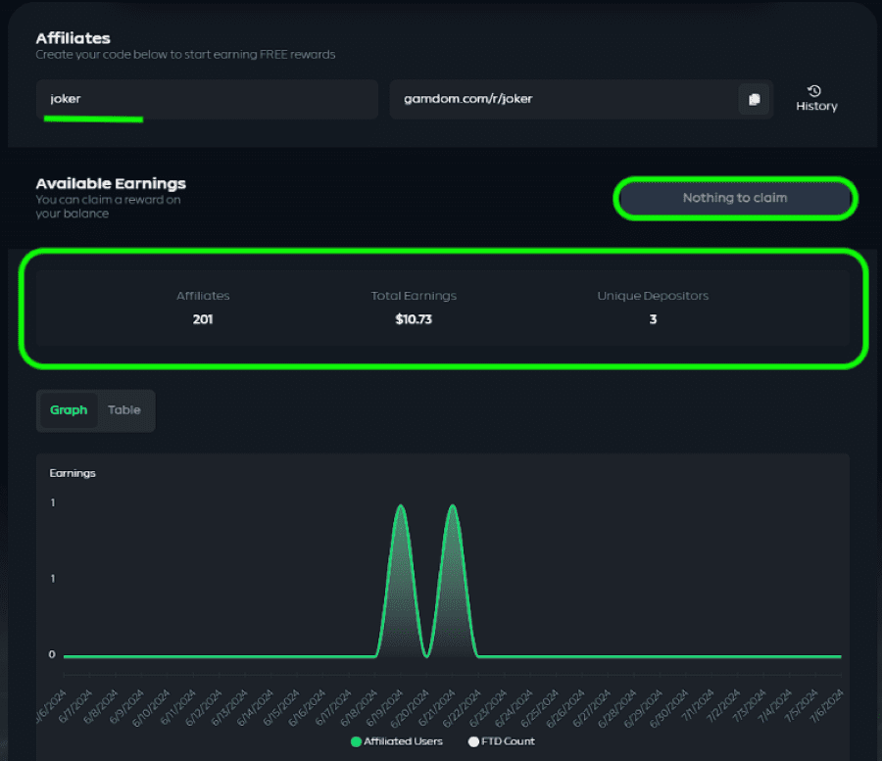This screenshot has height=761, width=882.
Task: Click the 6/7/2024 axis date label
Action: [73, 708]
